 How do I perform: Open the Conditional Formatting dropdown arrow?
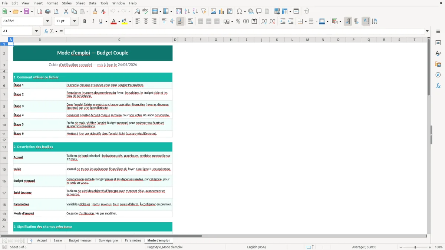340,21
